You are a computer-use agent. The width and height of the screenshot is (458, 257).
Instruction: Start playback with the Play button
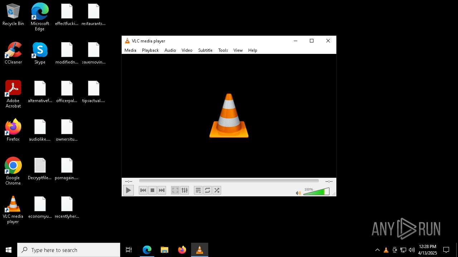pyautogui.click(x=128, y=190)
